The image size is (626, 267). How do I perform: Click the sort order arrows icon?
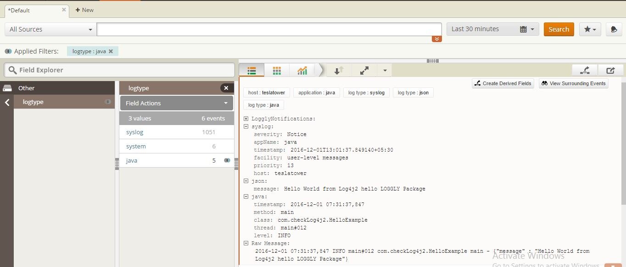pos(339,71)
